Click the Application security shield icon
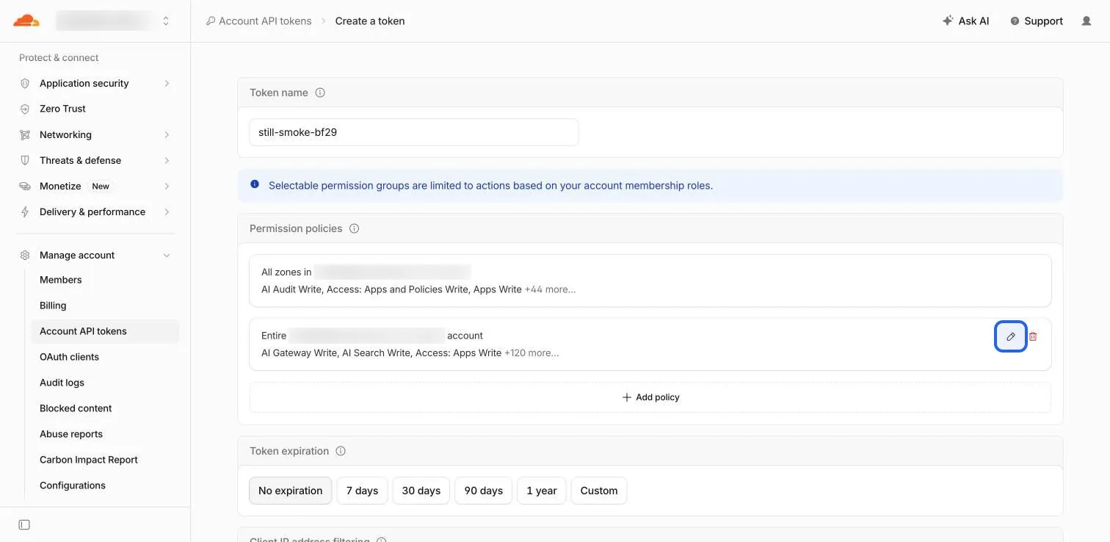Screen dimensions: 1110x542 point(25,83)
